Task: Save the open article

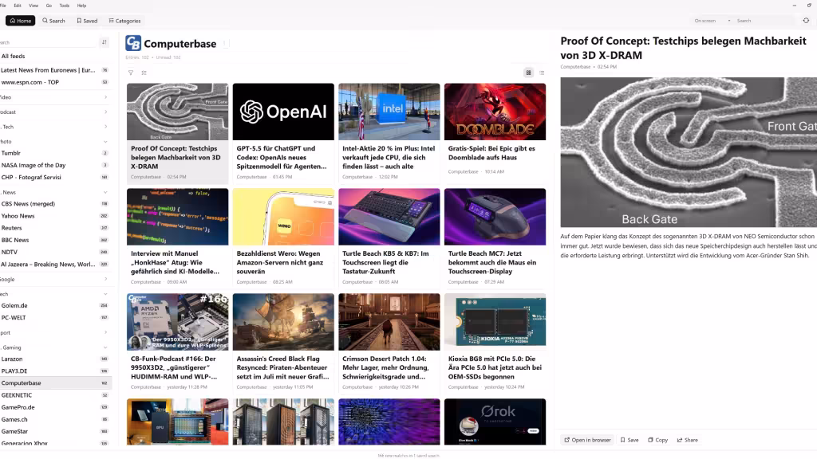Action: 629,440
